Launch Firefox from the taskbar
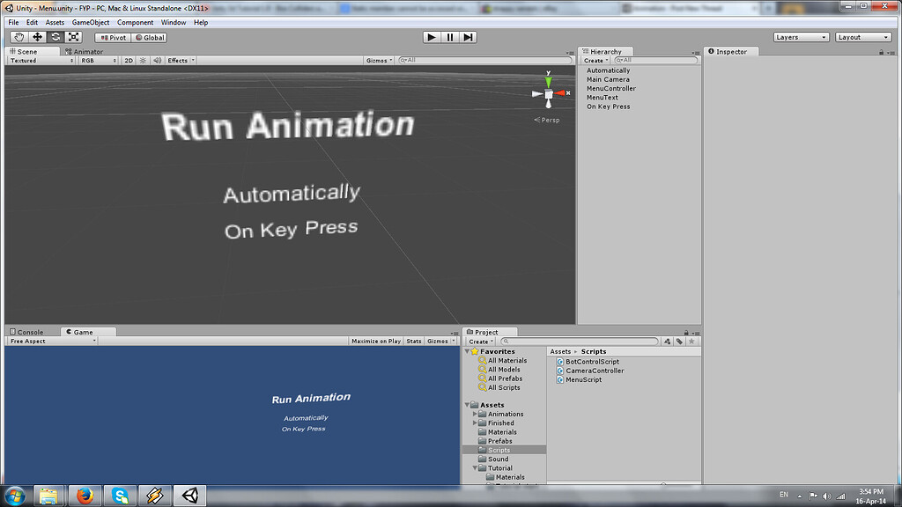The image size is (902, 507). point(85,496)
